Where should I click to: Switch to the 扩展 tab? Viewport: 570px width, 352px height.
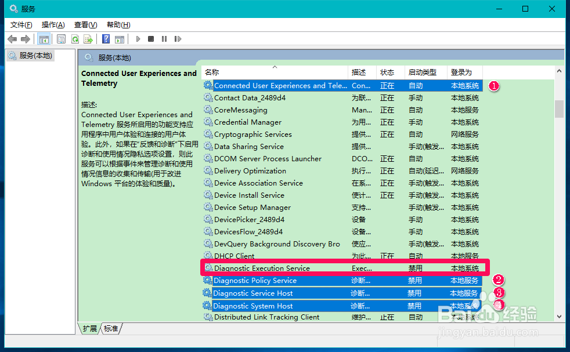[x=90, y=329]
